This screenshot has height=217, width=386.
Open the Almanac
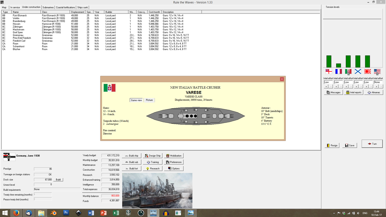coord(374,92)
